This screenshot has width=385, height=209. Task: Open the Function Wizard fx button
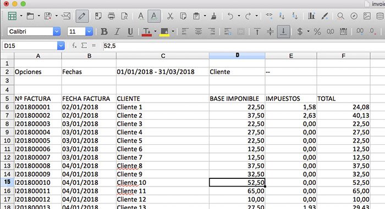74,46
